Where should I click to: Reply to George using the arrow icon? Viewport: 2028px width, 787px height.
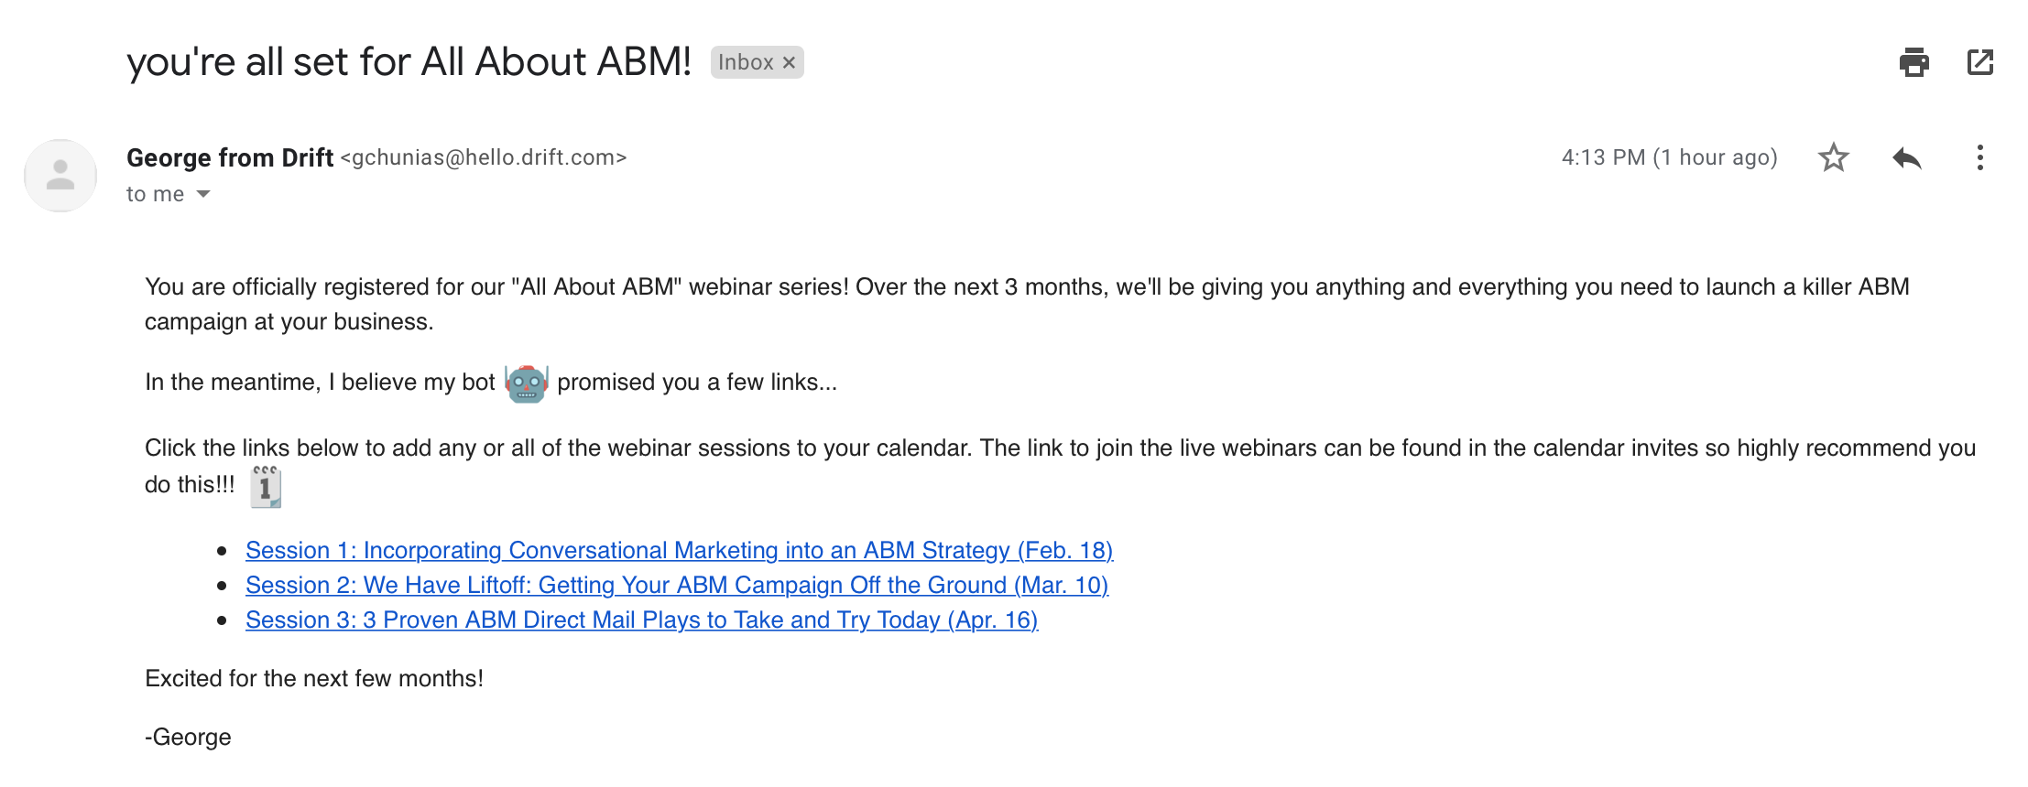[x=1906, y=157]
